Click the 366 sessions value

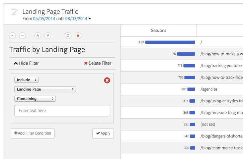coord(186,113)
